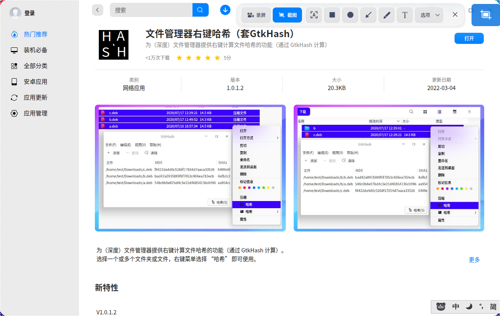Select the rectangle shape tool
Screen dimensions: 500x316
point(332,15)
